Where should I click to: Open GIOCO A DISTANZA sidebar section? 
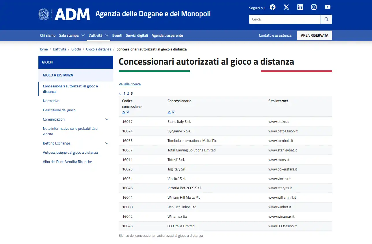(76, 75)
